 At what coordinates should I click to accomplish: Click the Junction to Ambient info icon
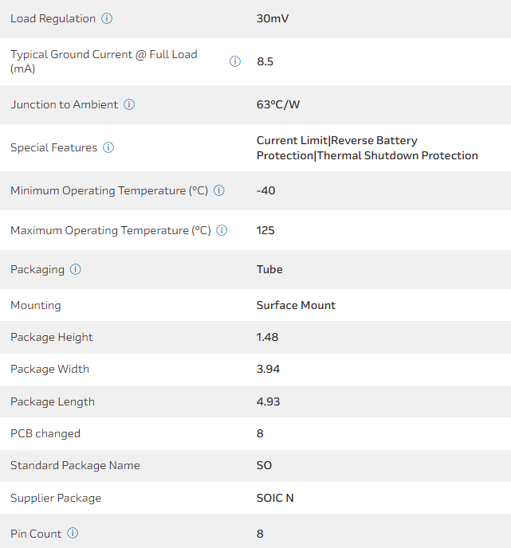(x=129, y=104)
